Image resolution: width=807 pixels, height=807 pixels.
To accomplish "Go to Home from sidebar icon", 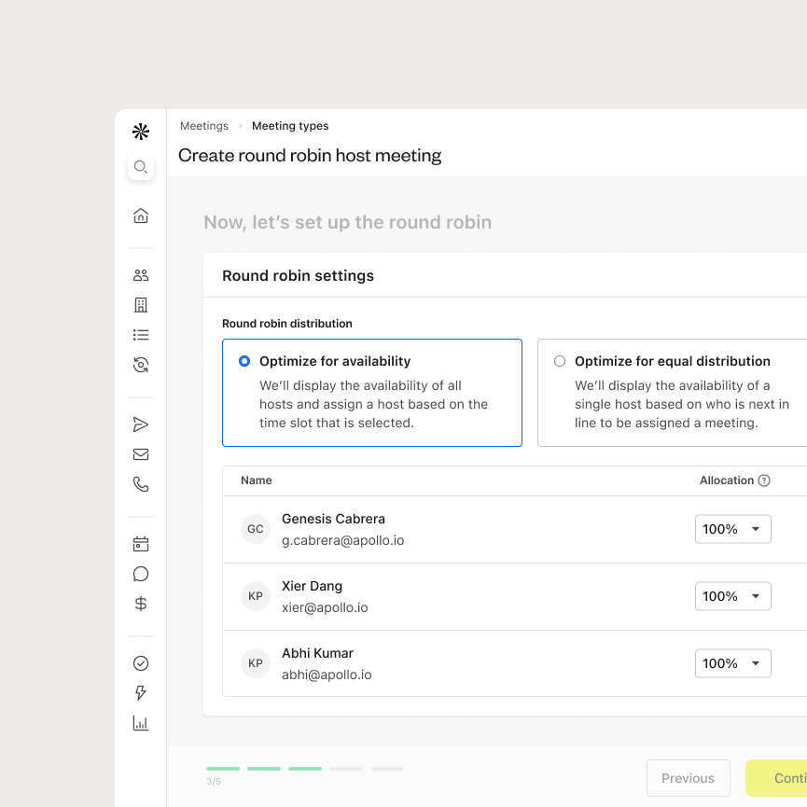I will point(141,216).
